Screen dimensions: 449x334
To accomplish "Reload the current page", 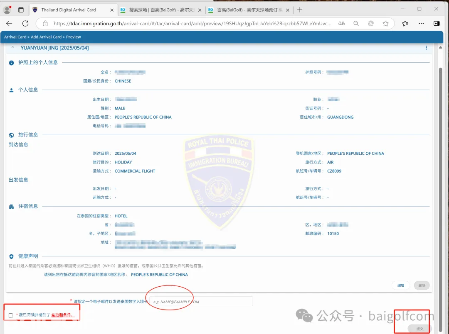I will [25, 24].
